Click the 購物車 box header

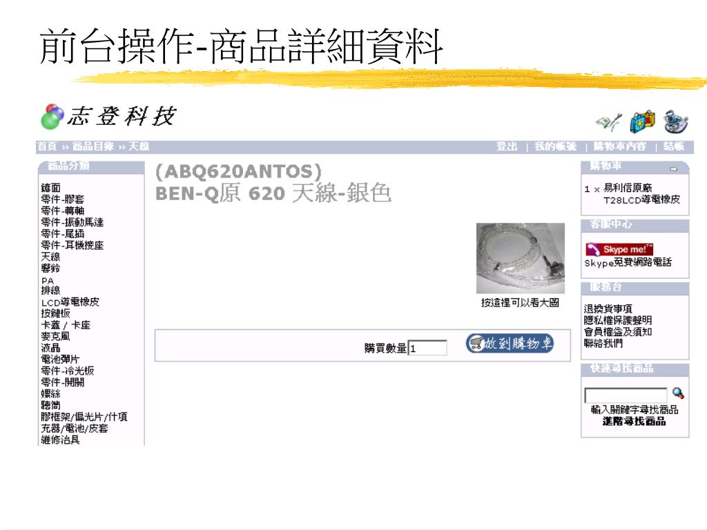635,167
